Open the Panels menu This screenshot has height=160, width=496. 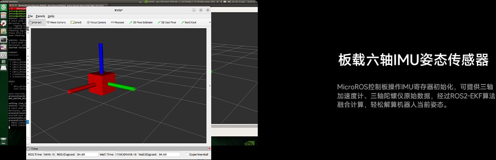click(40, 16)
